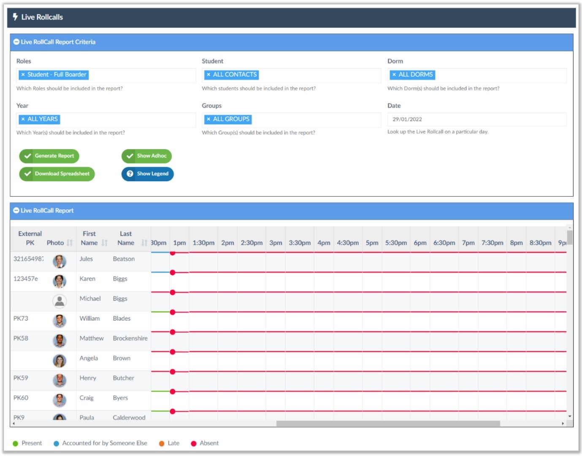Open the Roles selection box
Image resolution: width=582 pixels, height=456 pixels.
point(106,75)
